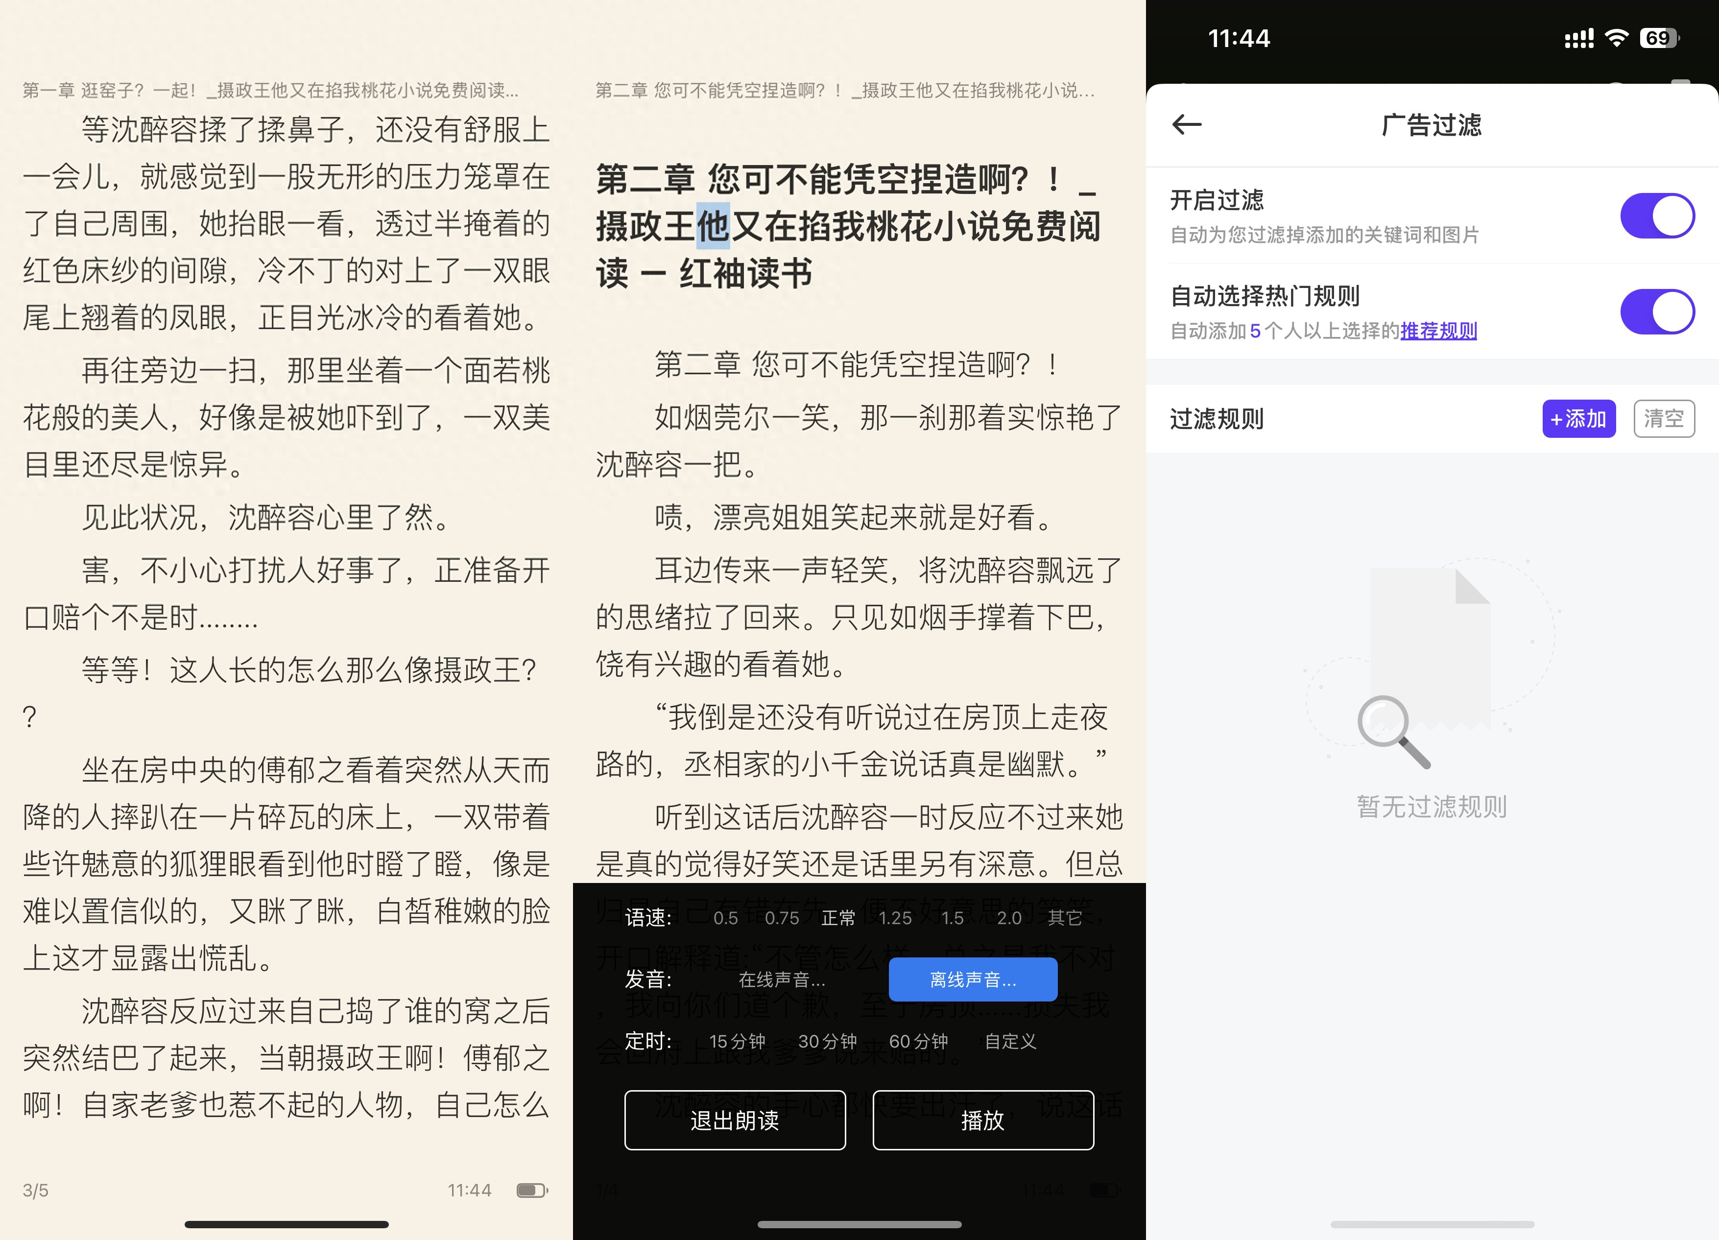Tap the 11:44 time in left reader footer
This screenshot has height=1240, width=1719.
tap(469, 1190)
